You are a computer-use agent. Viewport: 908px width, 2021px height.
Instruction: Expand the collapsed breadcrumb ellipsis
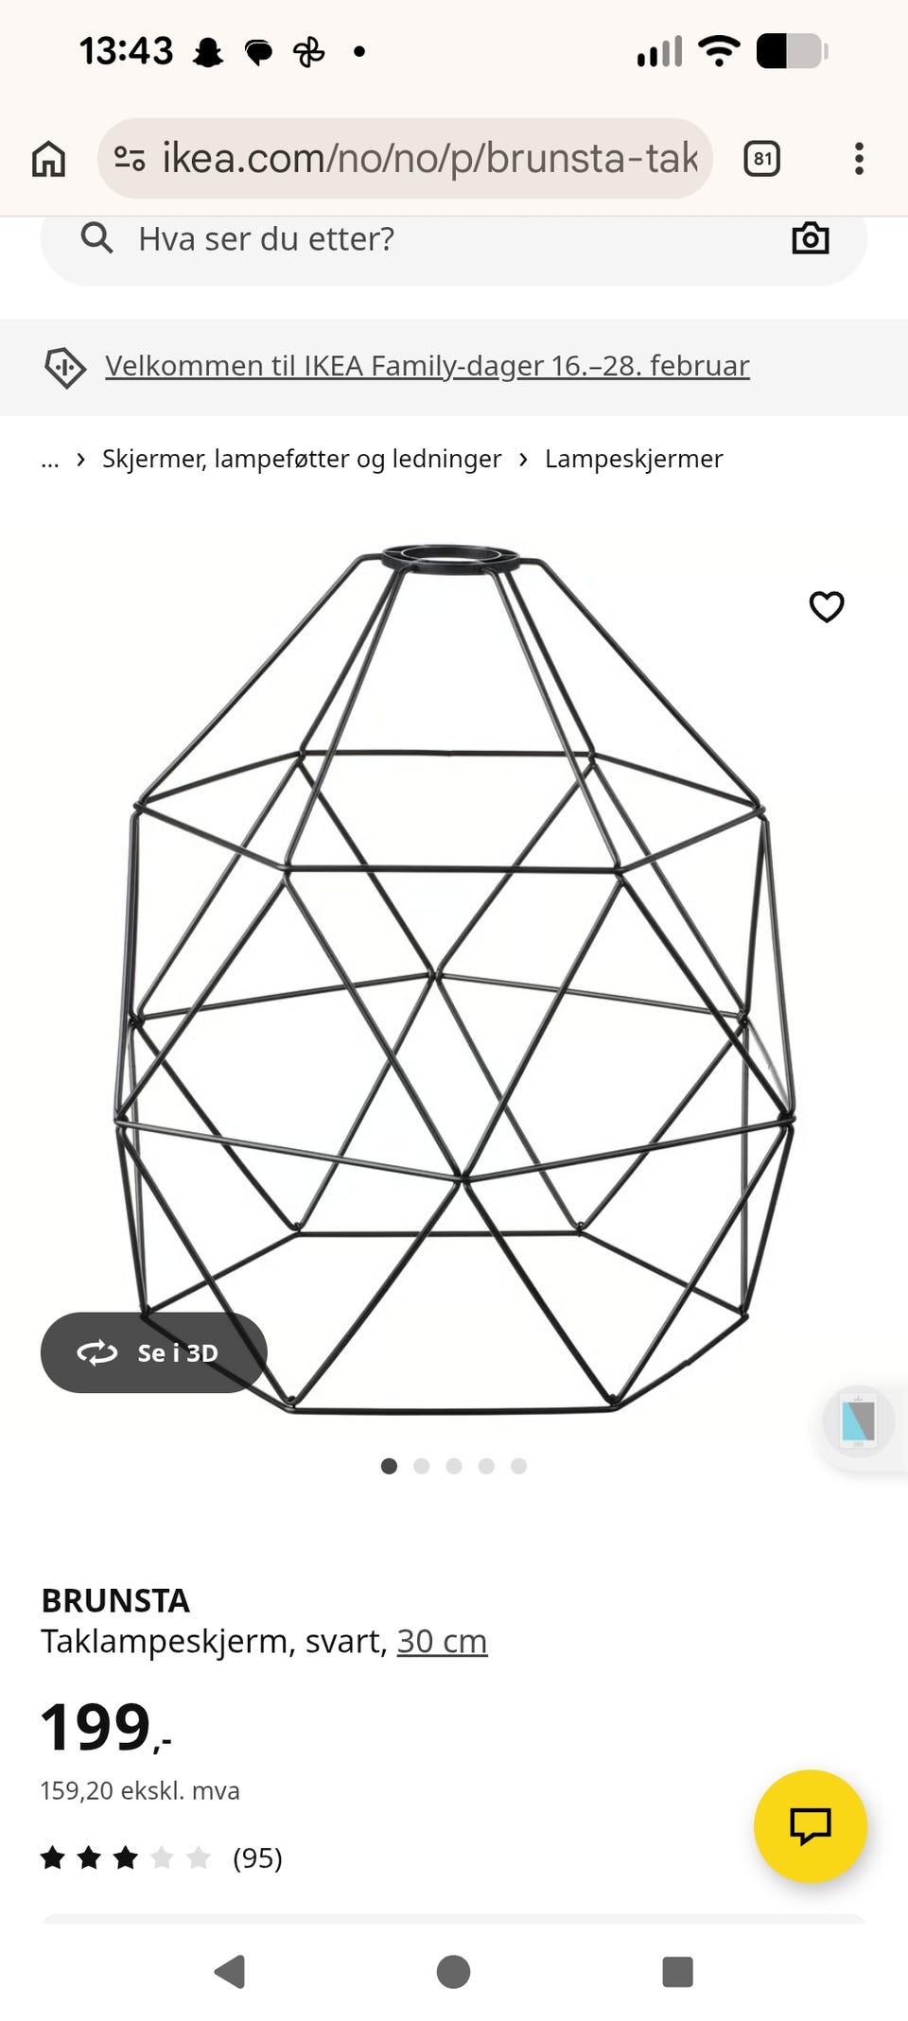(50, 460)
